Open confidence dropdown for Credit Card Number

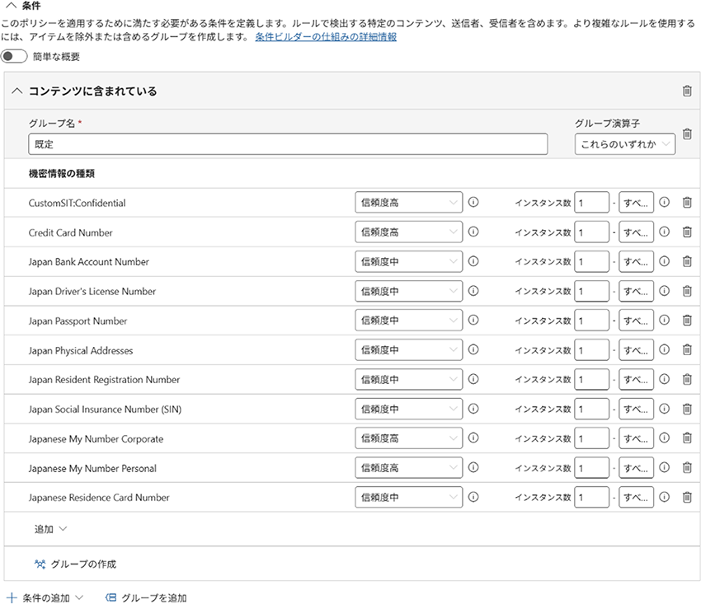pos(408,232)
